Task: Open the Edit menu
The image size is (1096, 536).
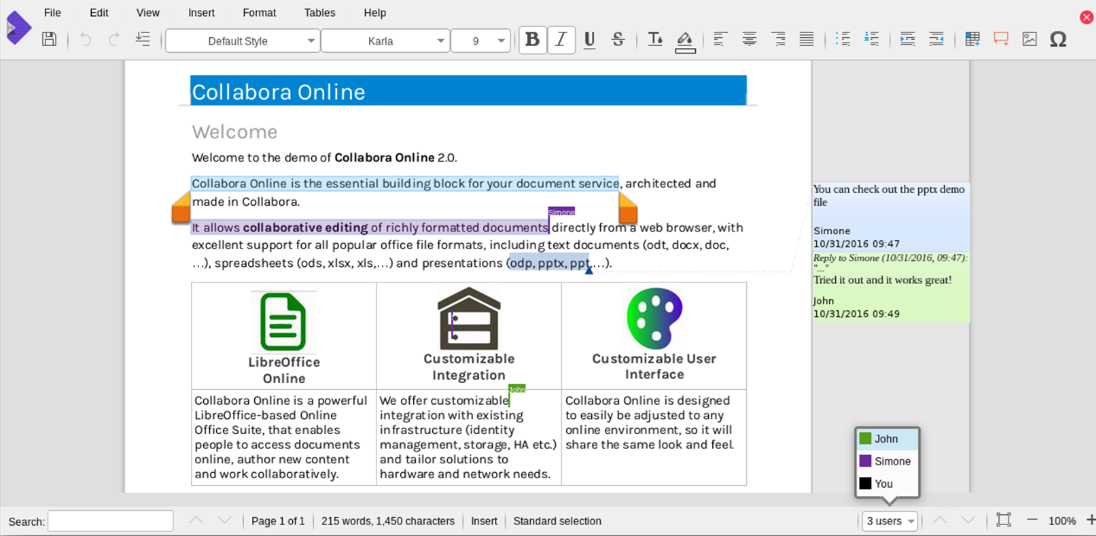Action: click(x=99, y=13)
